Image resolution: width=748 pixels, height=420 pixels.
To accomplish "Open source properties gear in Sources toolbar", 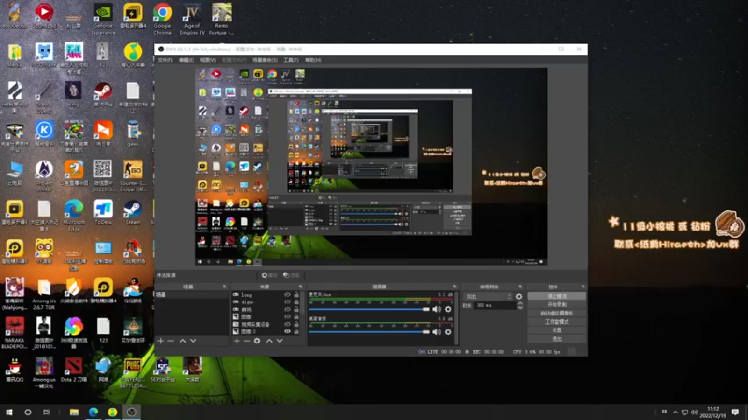I will coord(258,341).
